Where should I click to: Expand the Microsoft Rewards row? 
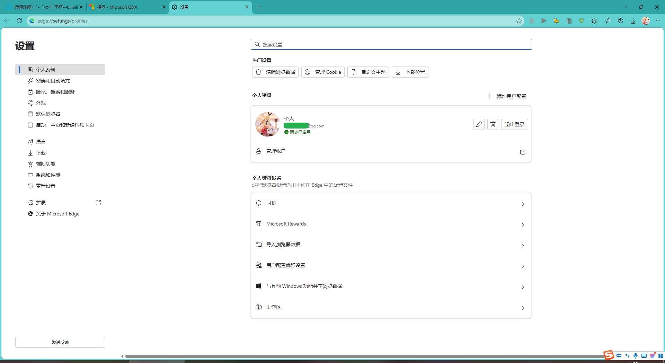coord(391,224)
